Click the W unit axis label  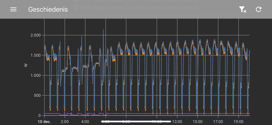click(x=26, y=65)
